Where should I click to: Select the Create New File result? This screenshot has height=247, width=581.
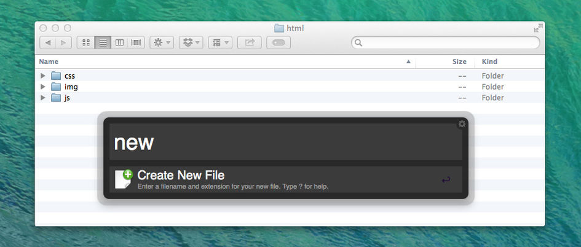click(286, 179)
